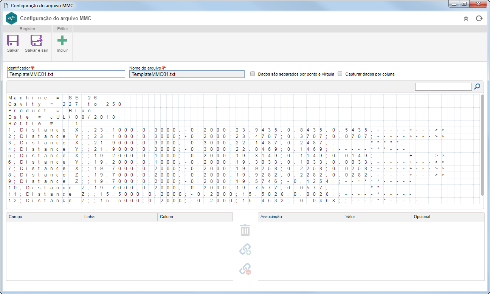The image size is (490, 294).
Task: Click the trash delete icon
Action: (x=245, y=230)
